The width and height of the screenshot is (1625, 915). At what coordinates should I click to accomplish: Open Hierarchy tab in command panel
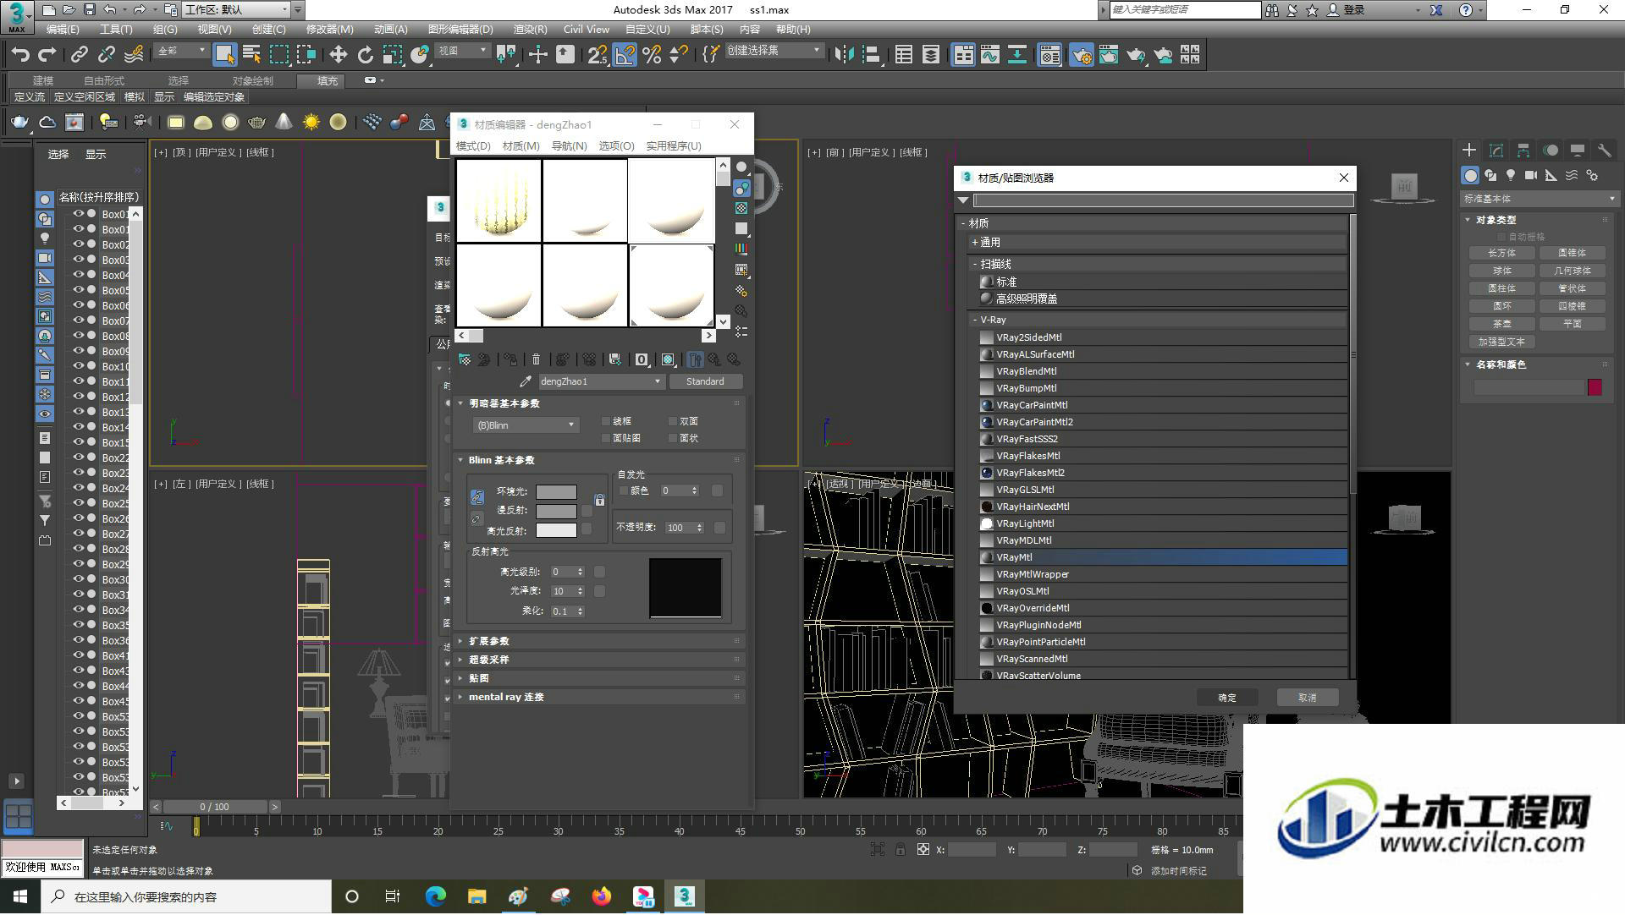pos(1523,151)
